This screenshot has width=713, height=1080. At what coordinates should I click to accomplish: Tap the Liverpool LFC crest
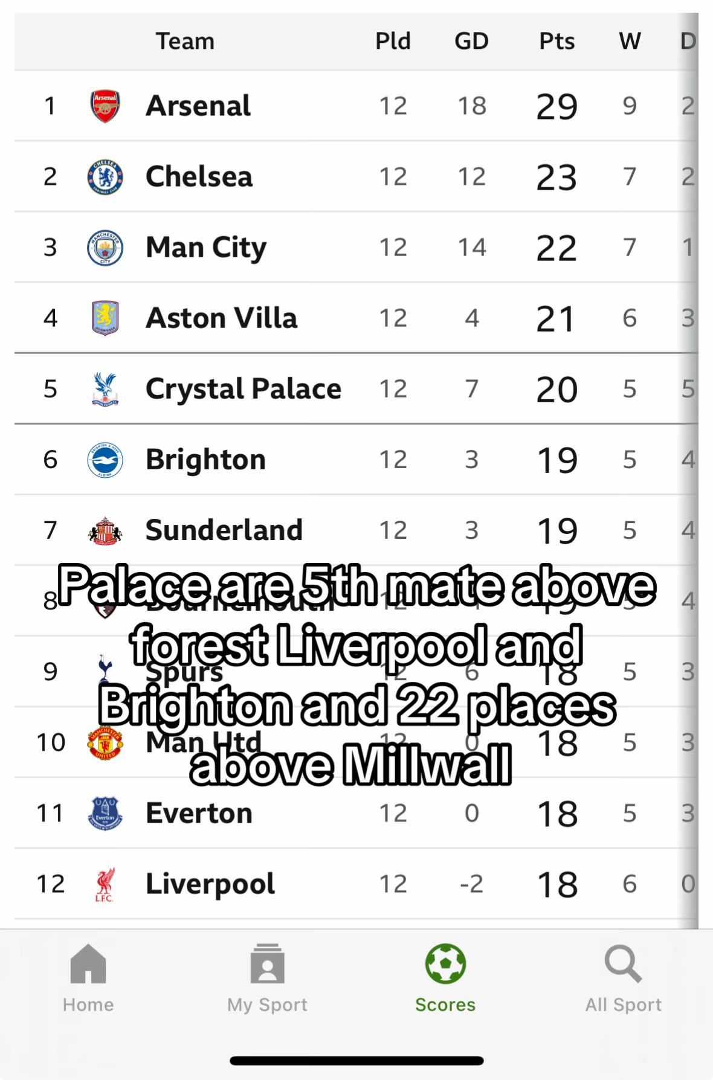pyautogui.click(x=105, y=884)
